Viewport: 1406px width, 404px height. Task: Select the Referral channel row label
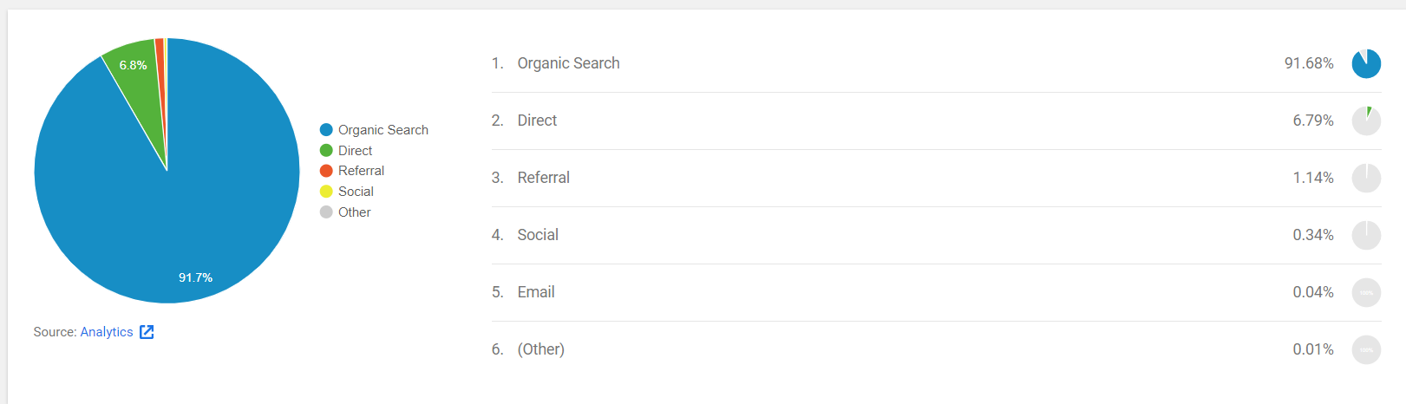pos(543,178)
